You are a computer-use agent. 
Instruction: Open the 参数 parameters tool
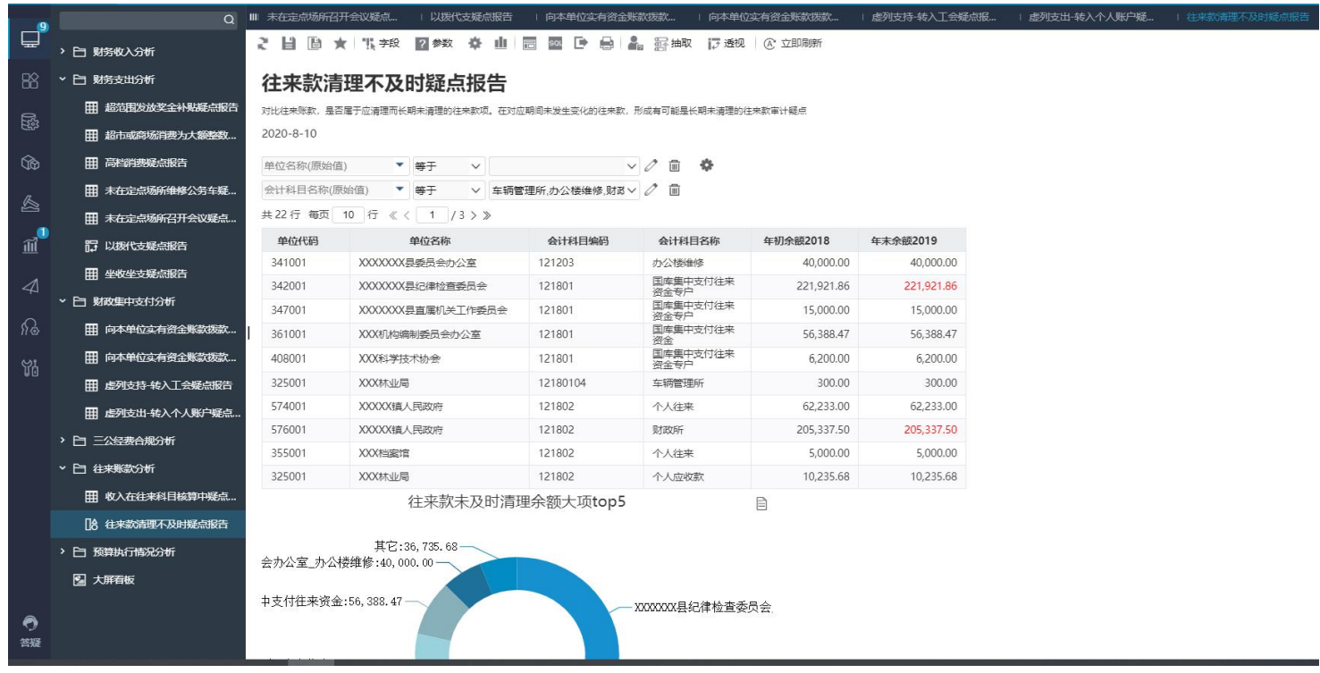[x=434, y=43]
